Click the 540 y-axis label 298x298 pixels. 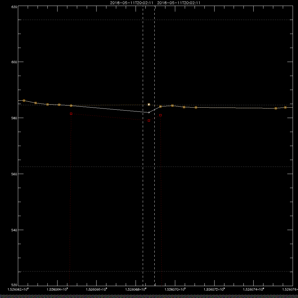(14, 230)
